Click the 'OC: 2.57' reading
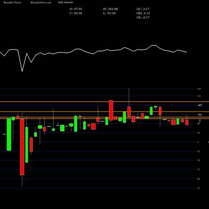This screenshot has height=209, width=209. 143,9
